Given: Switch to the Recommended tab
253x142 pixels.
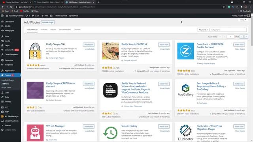Looking at the screenshot, I should [65, 30].
